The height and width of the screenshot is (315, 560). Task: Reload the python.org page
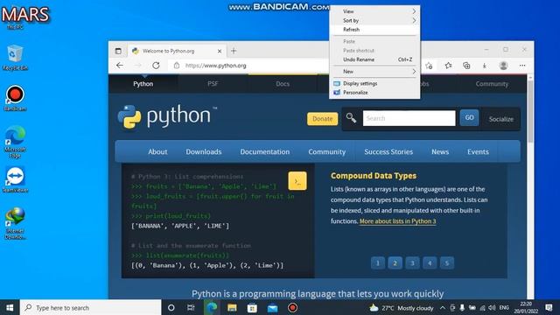tap(156, 66)
